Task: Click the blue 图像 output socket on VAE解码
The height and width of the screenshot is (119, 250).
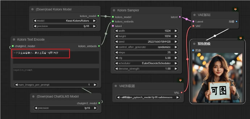Action: click(237, 21)
